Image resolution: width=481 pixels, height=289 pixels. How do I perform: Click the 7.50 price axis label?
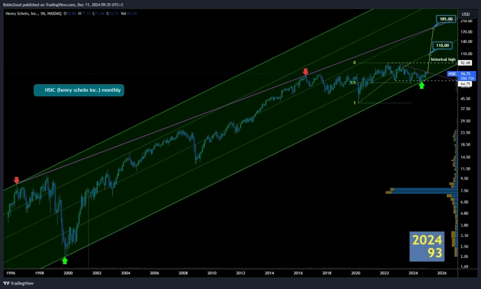point(465,190)
